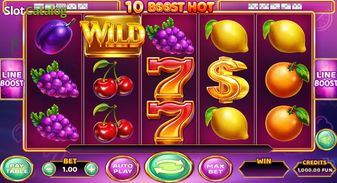Start Auto Play
This screenshot has height=183, width=337.
pyautogui.click(x=123, y=169)
